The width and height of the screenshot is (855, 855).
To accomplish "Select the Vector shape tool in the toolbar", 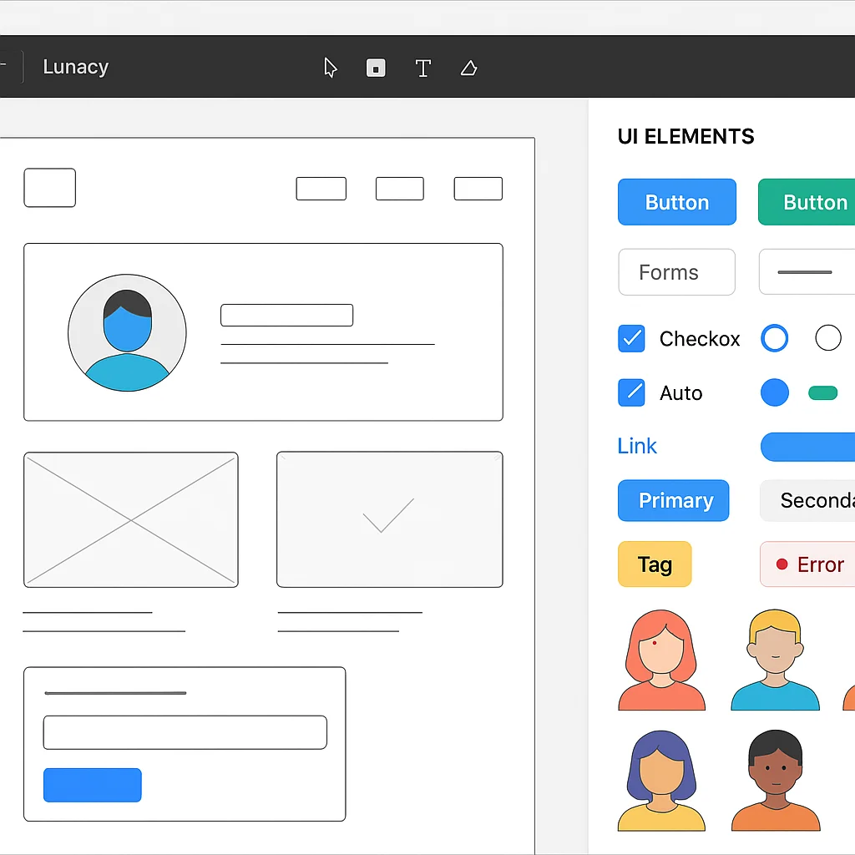I will [468, 68].
